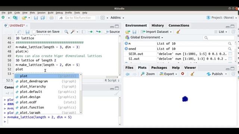Click the Environment search field

tap(219, 38)
